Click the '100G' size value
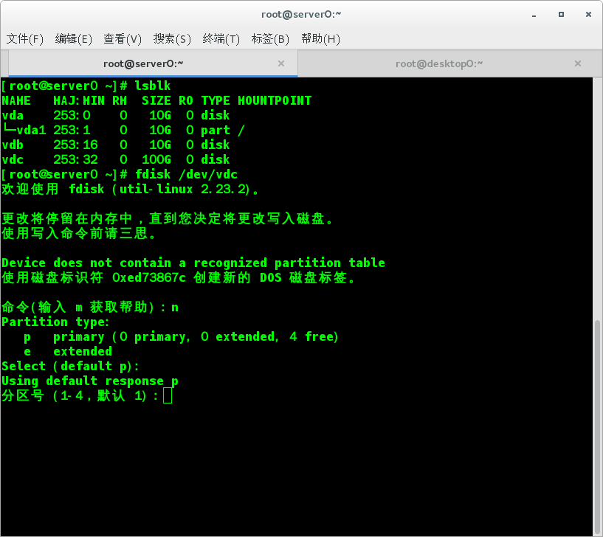The image size is (603, 537). pos(156,159)
